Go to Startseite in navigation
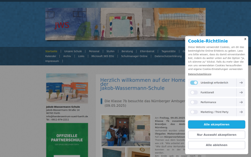251x157 pixels. click(x=51, y=51)
